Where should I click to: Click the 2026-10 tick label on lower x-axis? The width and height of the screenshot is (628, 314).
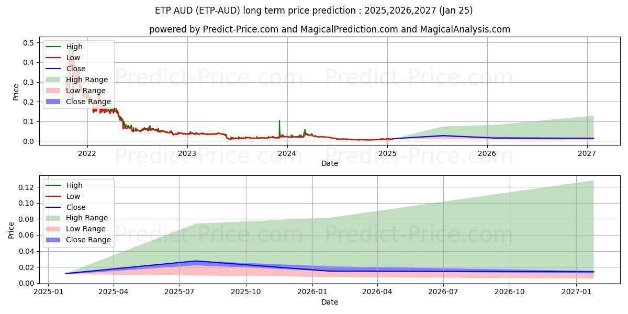click(x=510, y=291)
